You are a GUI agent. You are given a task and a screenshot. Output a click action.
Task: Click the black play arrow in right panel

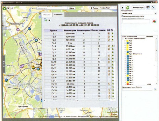(123, 8)
